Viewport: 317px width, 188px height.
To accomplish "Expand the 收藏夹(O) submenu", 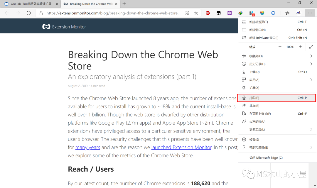I will (277, 56).
